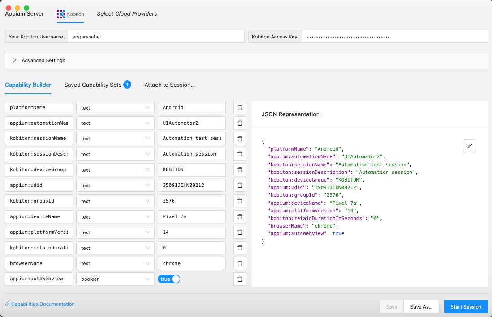
Task: Remove the appium:deviceName row with trash icon
Action: tap(240, 217)
